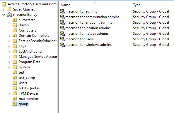Expand the TPM Devices node

(9, 94)
